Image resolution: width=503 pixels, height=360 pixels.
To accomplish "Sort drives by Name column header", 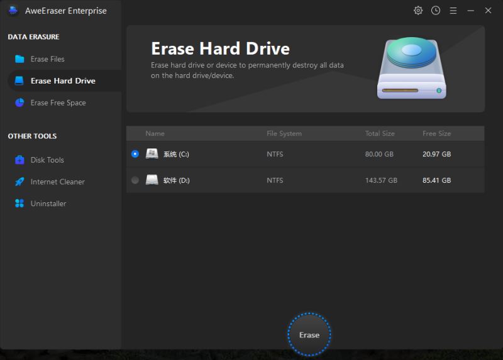I will [x=155, y=133].
